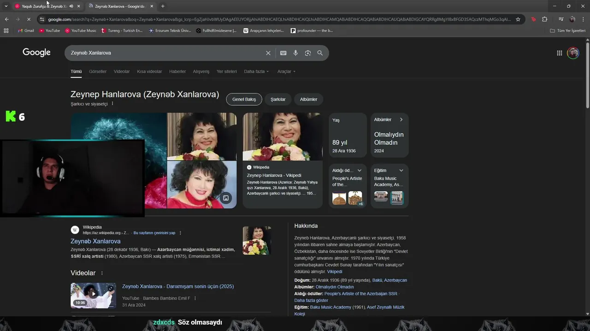
Task: Open the Arapçanın lehçeleri bookmark
Action: tap(264, 31)
